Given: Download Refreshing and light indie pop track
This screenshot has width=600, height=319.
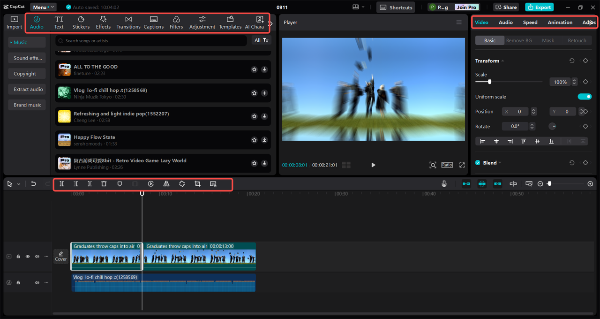Looking at the screenshot, I should click(x=264, y=116).
